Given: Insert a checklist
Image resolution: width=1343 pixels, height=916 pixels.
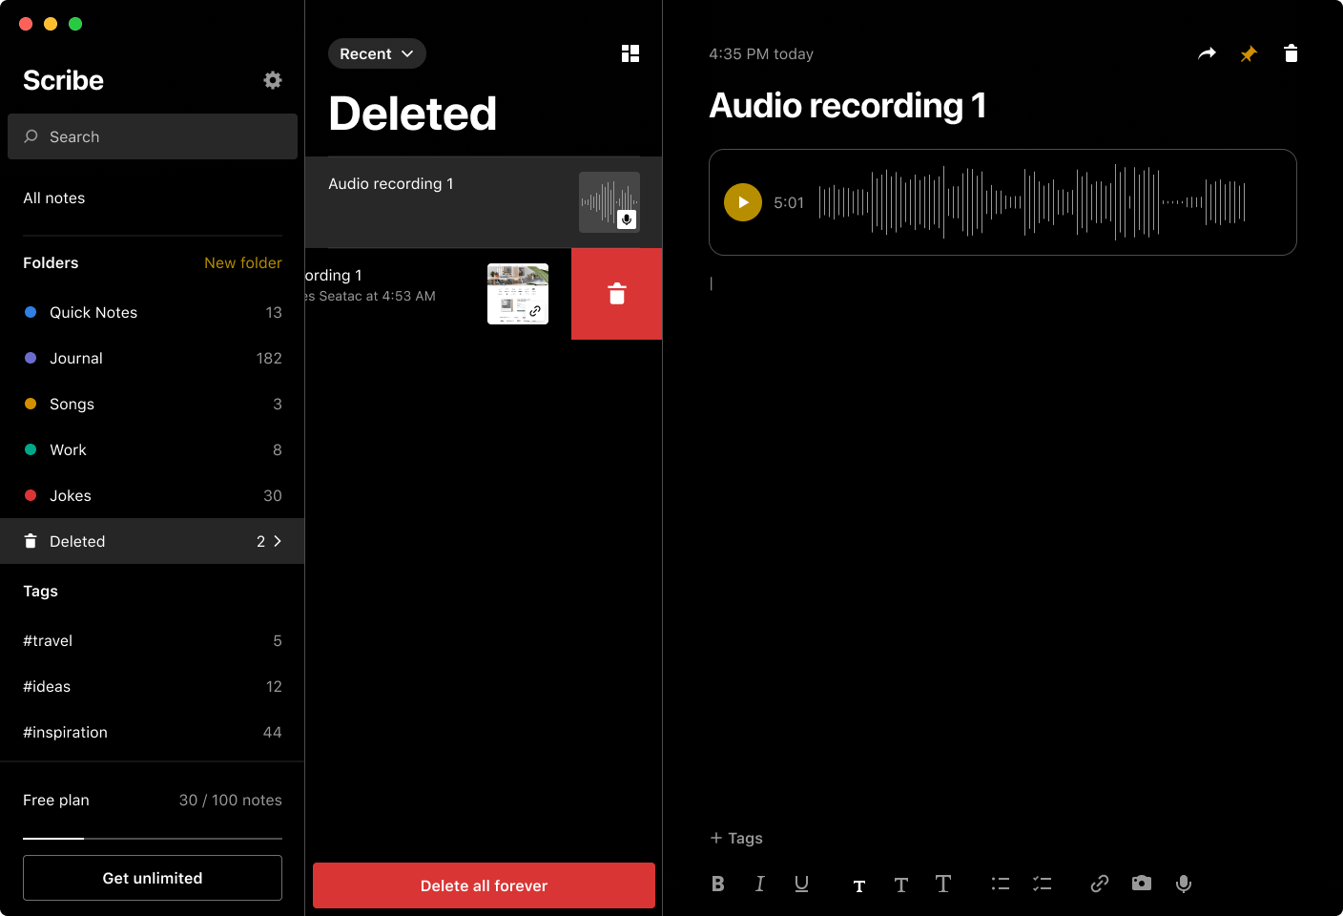Looking at the screenshot, I should tap(1043, 884).
